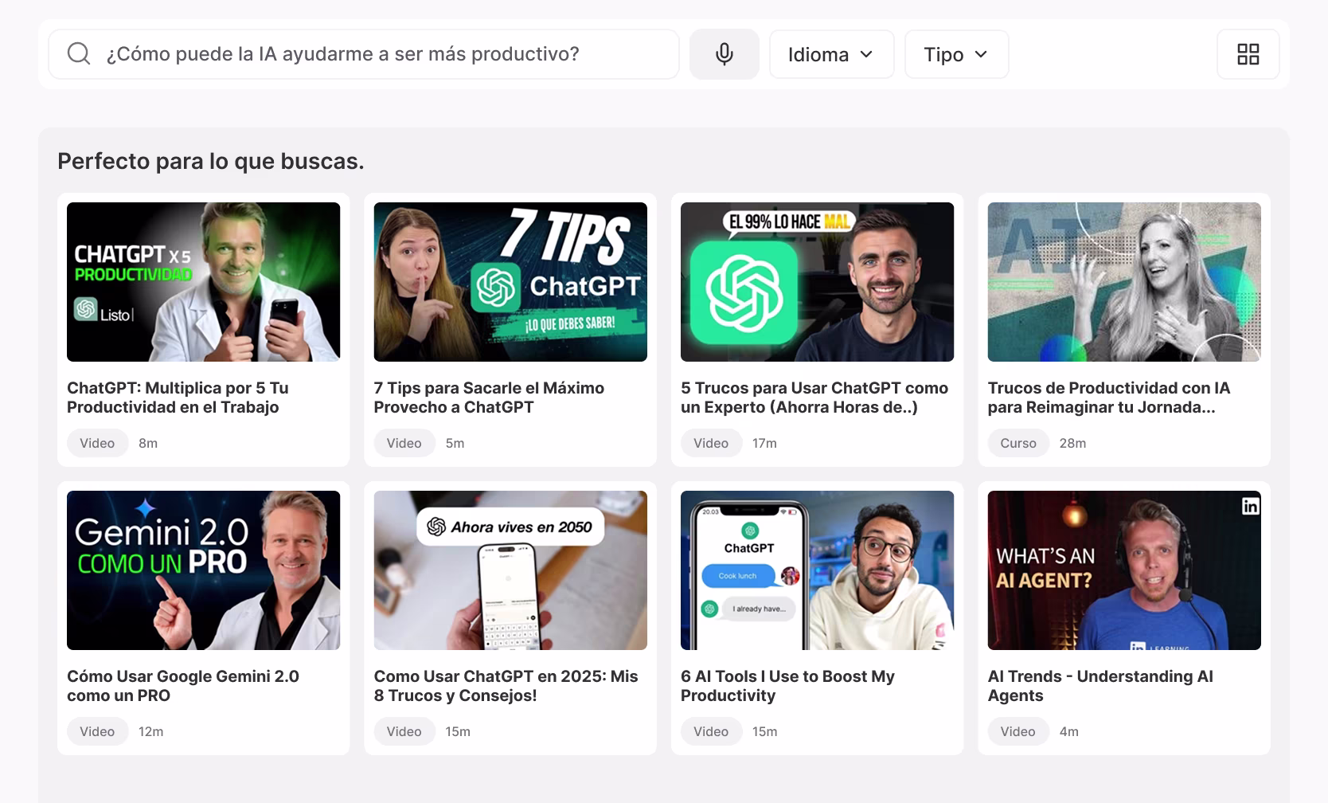
Task: Open the Tipo dropdown
Action: click(x=957, y=54)
